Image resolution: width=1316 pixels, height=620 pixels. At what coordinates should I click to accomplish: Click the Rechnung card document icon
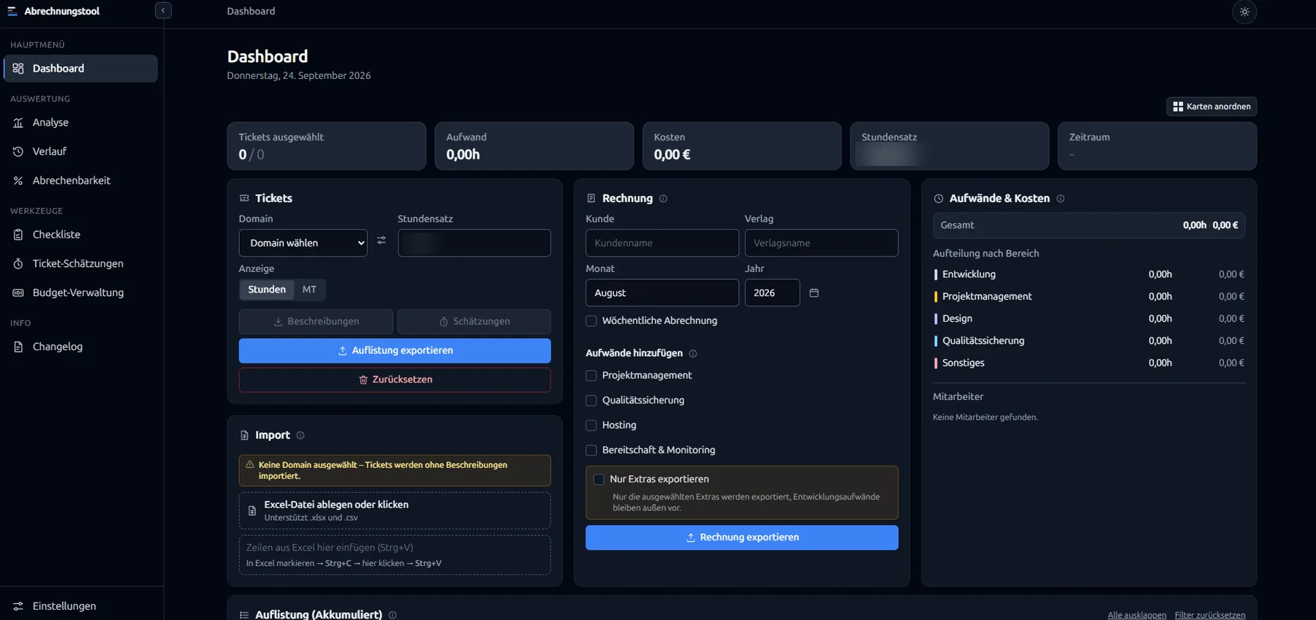pos(591,198)
